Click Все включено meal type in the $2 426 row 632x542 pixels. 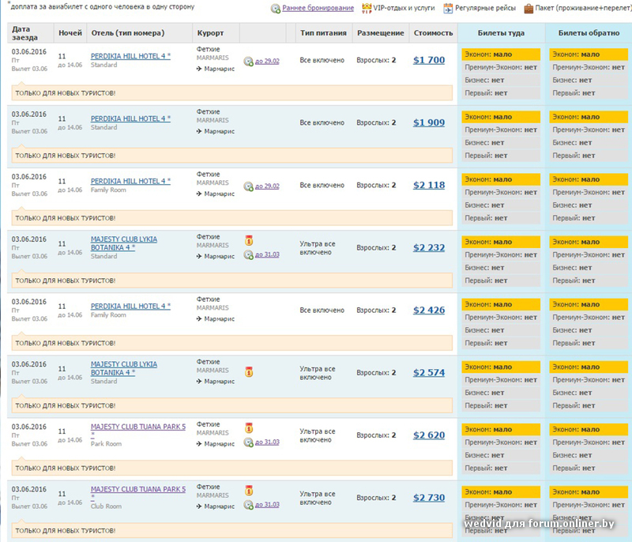coord(322,311)
